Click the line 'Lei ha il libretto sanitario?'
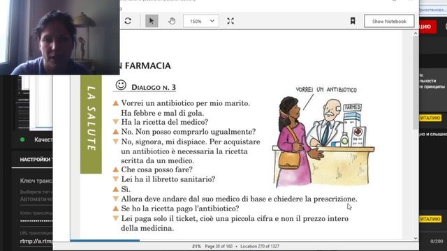Image resolution: width=447 pixels, height=251 pixels. (168, 179)
